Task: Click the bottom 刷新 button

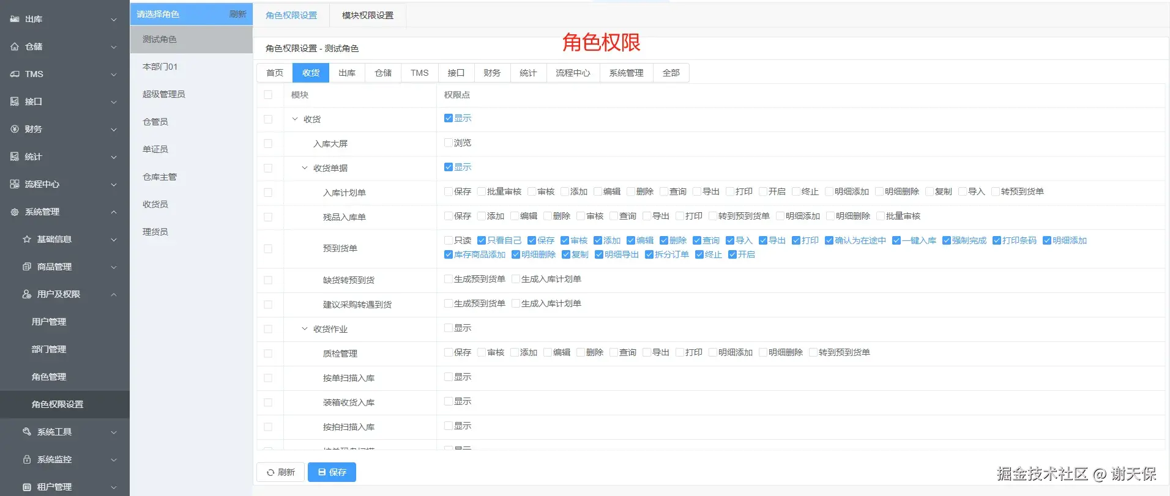Action: pos(280,472)
